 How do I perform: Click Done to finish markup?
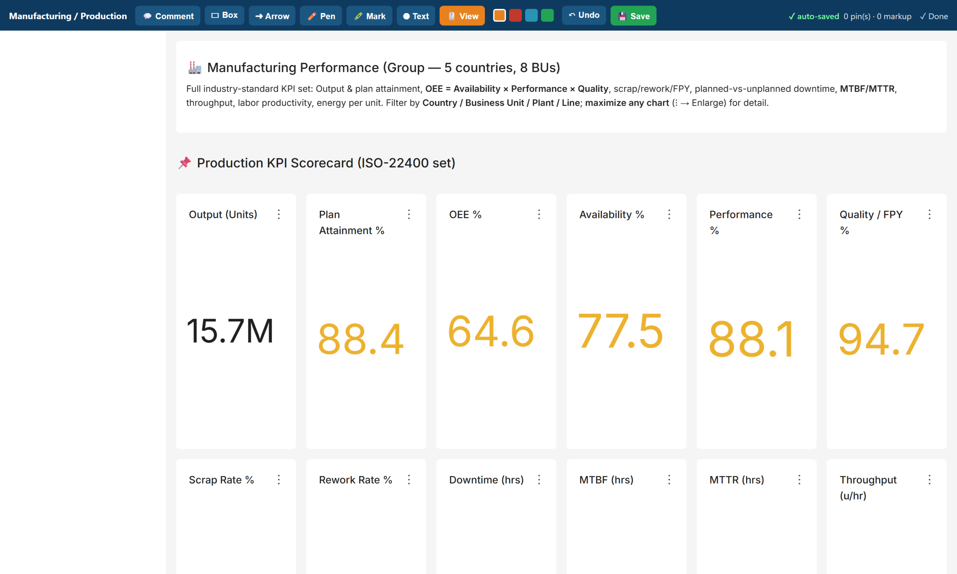934,16
